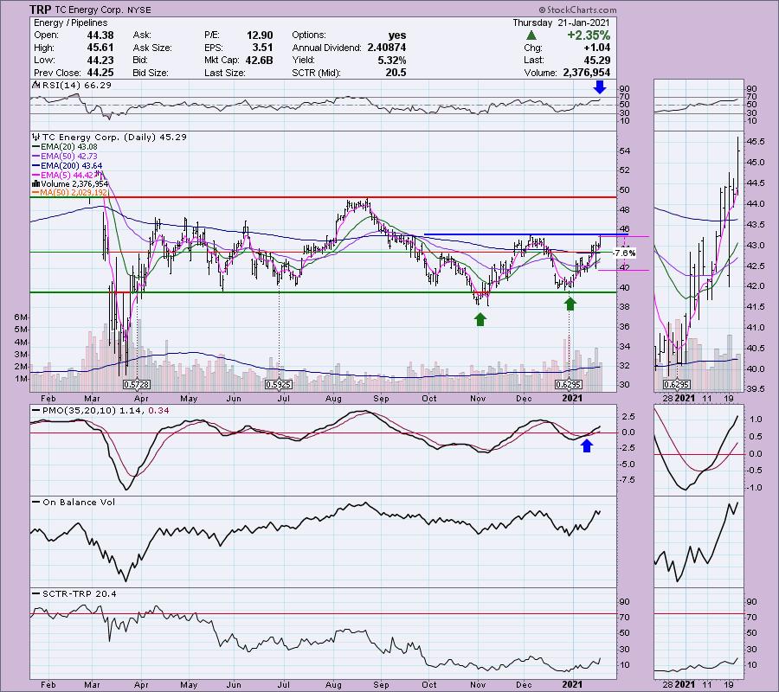Click the P/E value 12.90

(260, 35)
